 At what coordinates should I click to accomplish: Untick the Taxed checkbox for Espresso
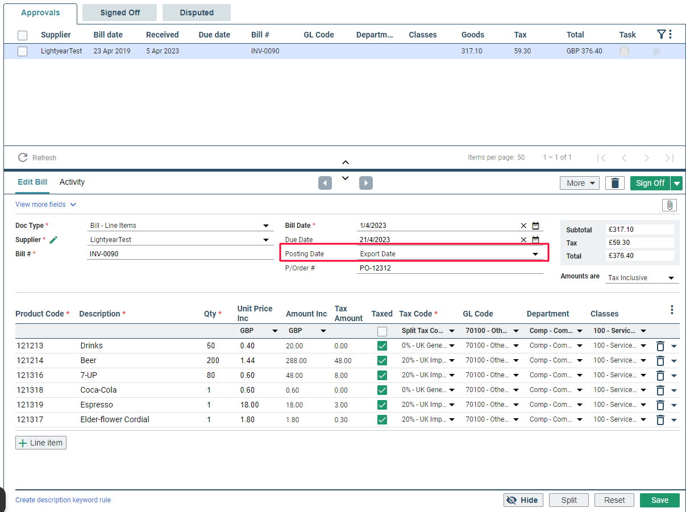tap(381, 404)
